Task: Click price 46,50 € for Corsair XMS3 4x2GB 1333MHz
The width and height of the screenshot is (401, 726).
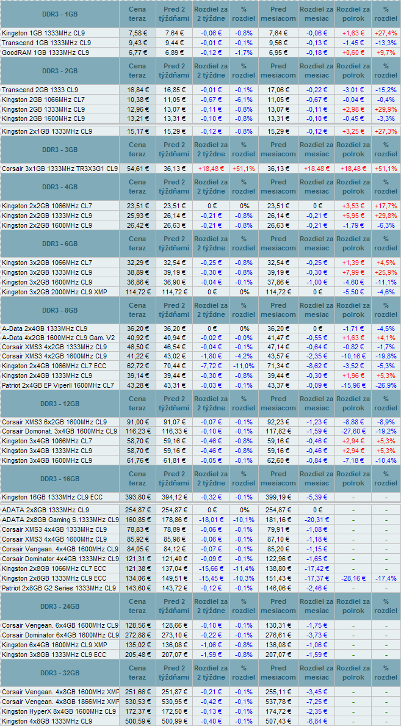Action: 137,347
